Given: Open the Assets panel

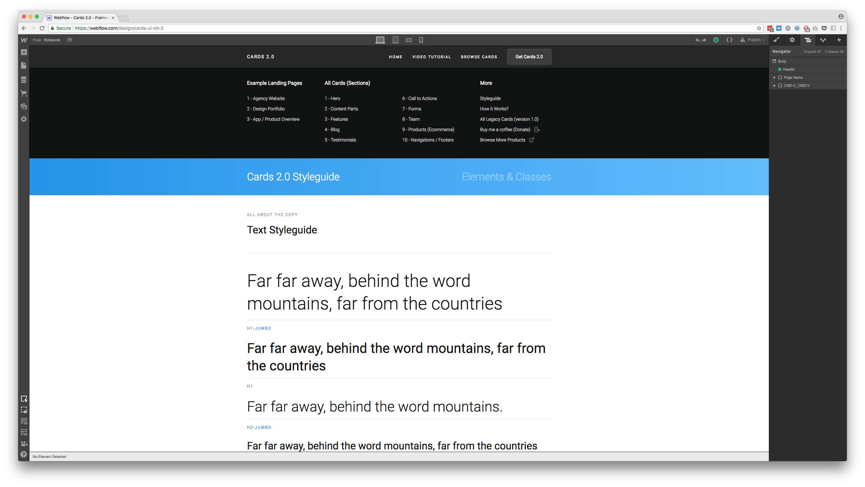Looking at the screenshot, I should pos(24,106).
